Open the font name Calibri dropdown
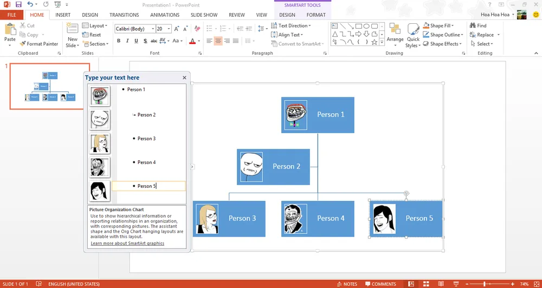 [153, 29]
